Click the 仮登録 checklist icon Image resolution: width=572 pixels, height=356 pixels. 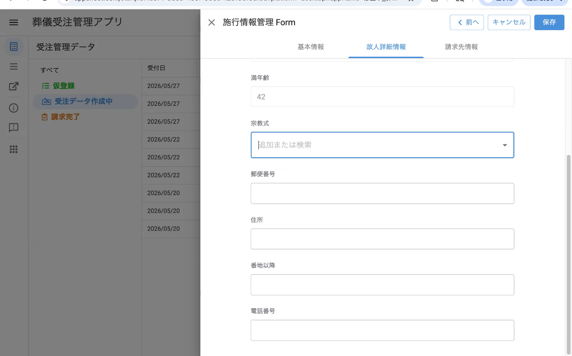(45, 86)
